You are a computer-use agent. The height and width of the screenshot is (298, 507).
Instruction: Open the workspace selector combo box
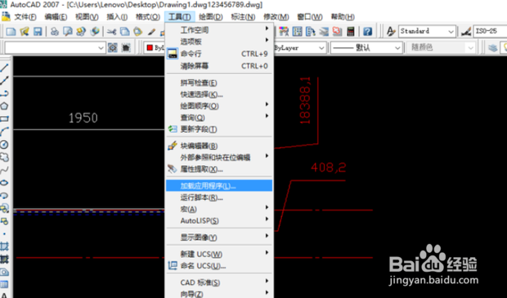point(55,47)
